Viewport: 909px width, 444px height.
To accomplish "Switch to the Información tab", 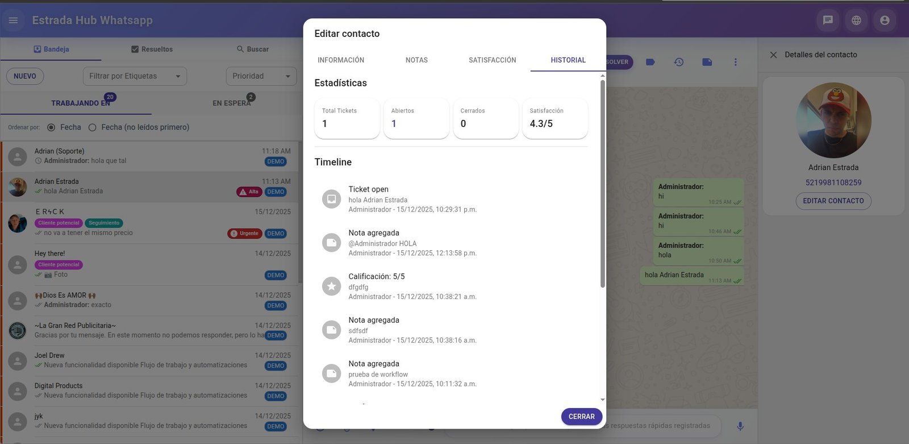I will tap(341, 60).
